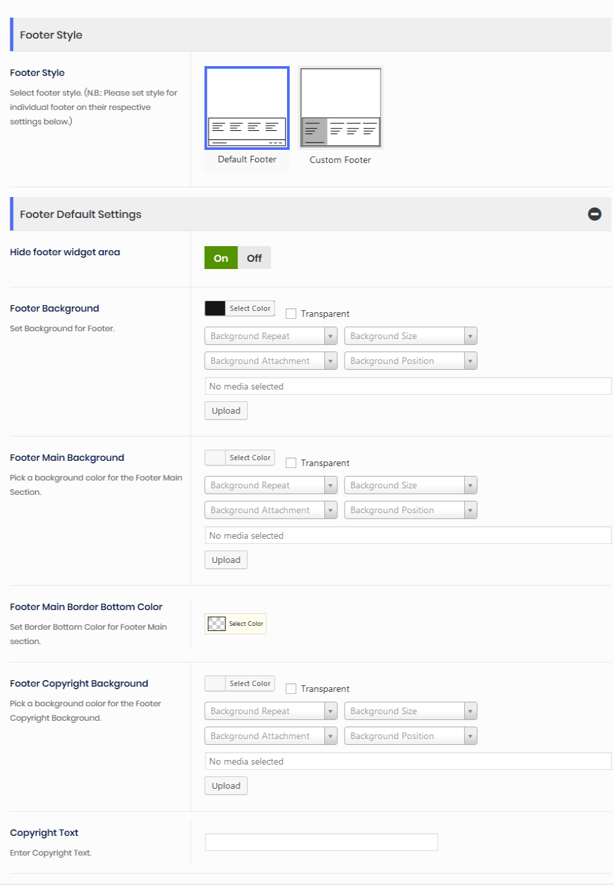
Task: Open Footer Main Background Attachment dropdown
Action: (271, 510)
